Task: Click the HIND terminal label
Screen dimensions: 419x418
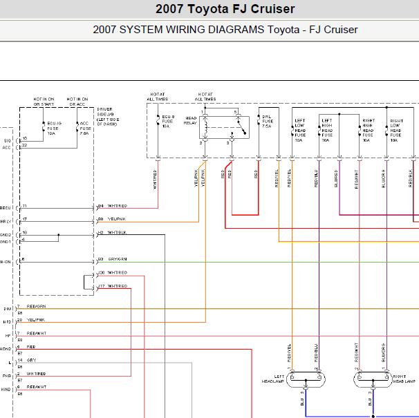Action: pos(6,390)
